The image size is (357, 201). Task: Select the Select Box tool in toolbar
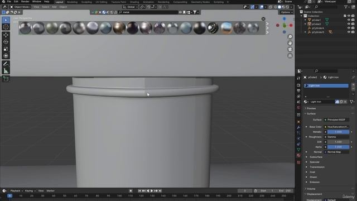point(6,20)
